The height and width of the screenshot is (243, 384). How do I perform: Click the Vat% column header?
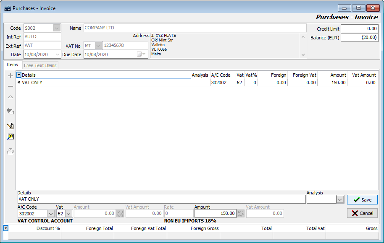(251, 75)
